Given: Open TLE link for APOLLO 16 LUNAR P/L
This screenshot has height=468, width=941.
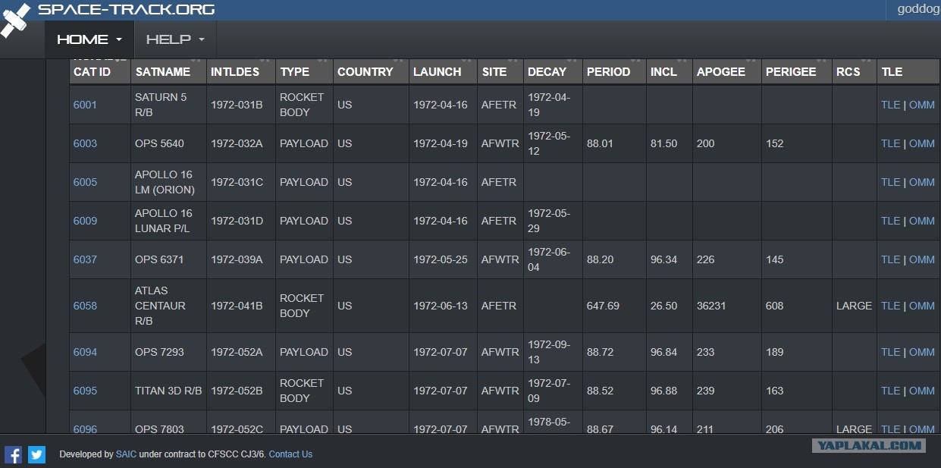Looking at the screenshot, I should [890, 221].
